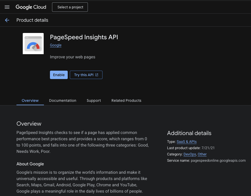View the Related Products tab
The width and height of the screenshot is (251, 196).
(126, 100)
